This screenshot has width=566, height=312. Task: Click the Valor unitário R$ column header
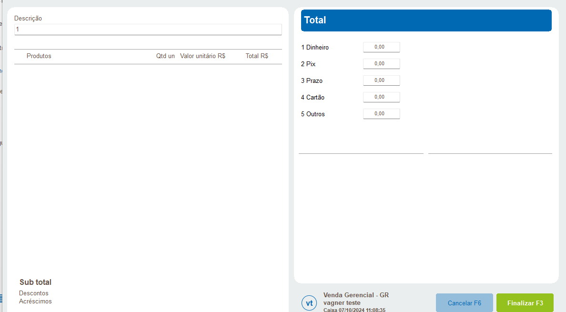click(202, 56)
